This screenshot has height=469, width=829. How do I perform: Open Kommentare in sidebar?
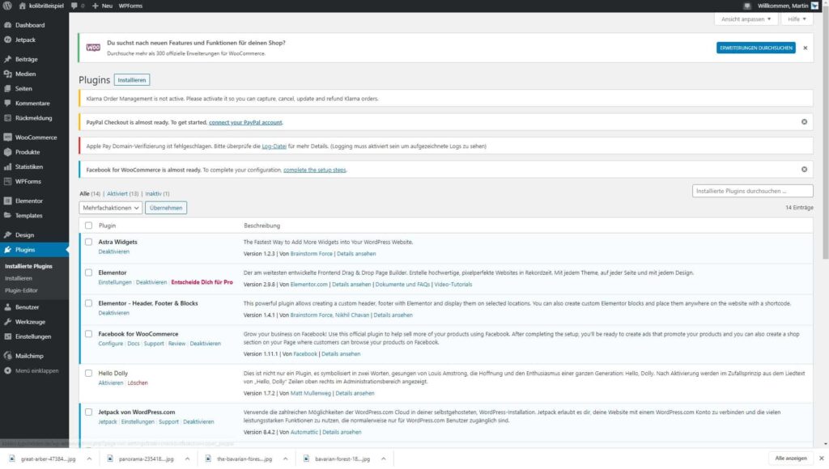pyautogui.click(x=34, y=104)
